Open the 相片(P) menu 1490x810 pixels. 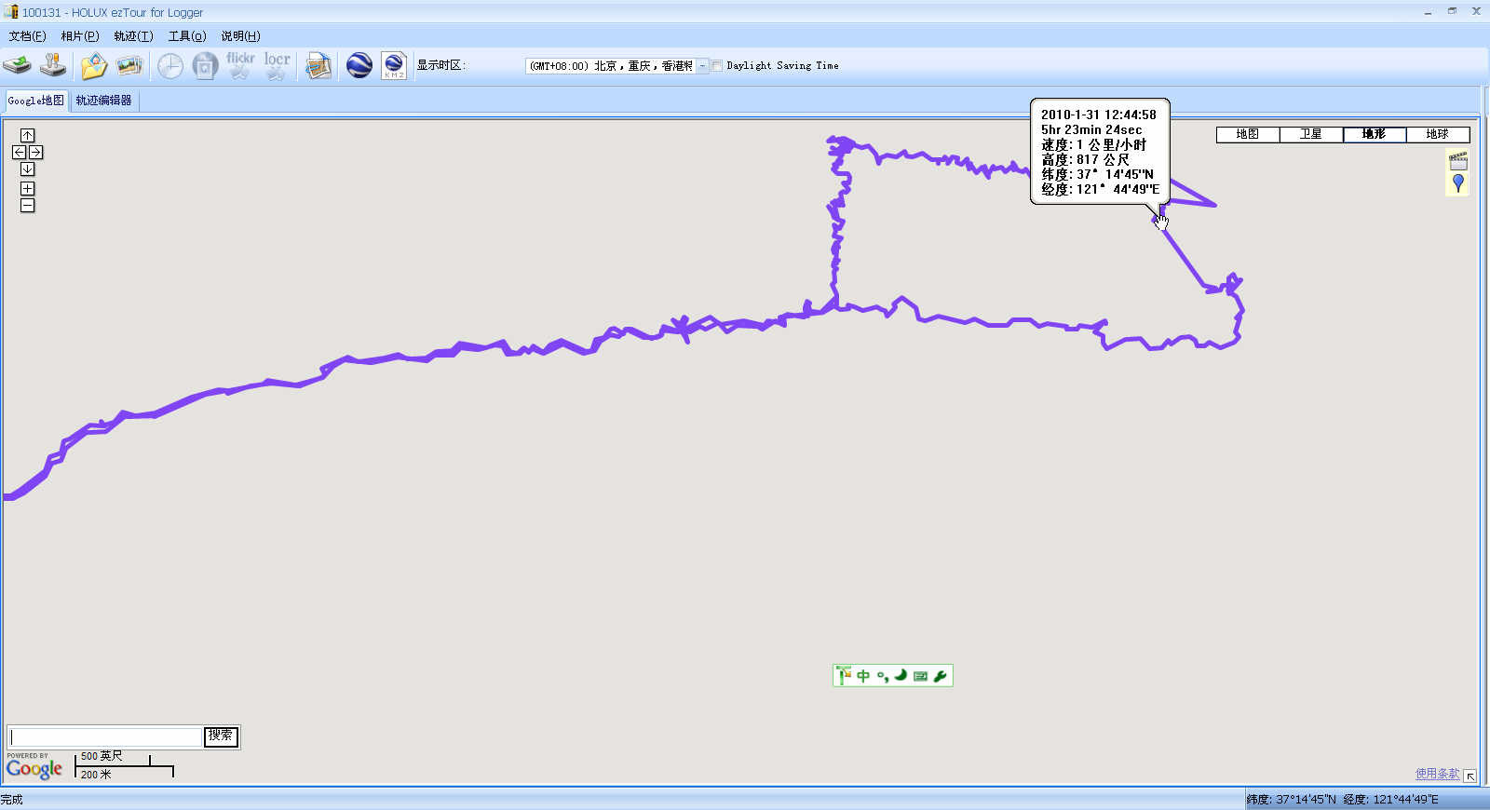pyautogui.click(x=79, y=35)
